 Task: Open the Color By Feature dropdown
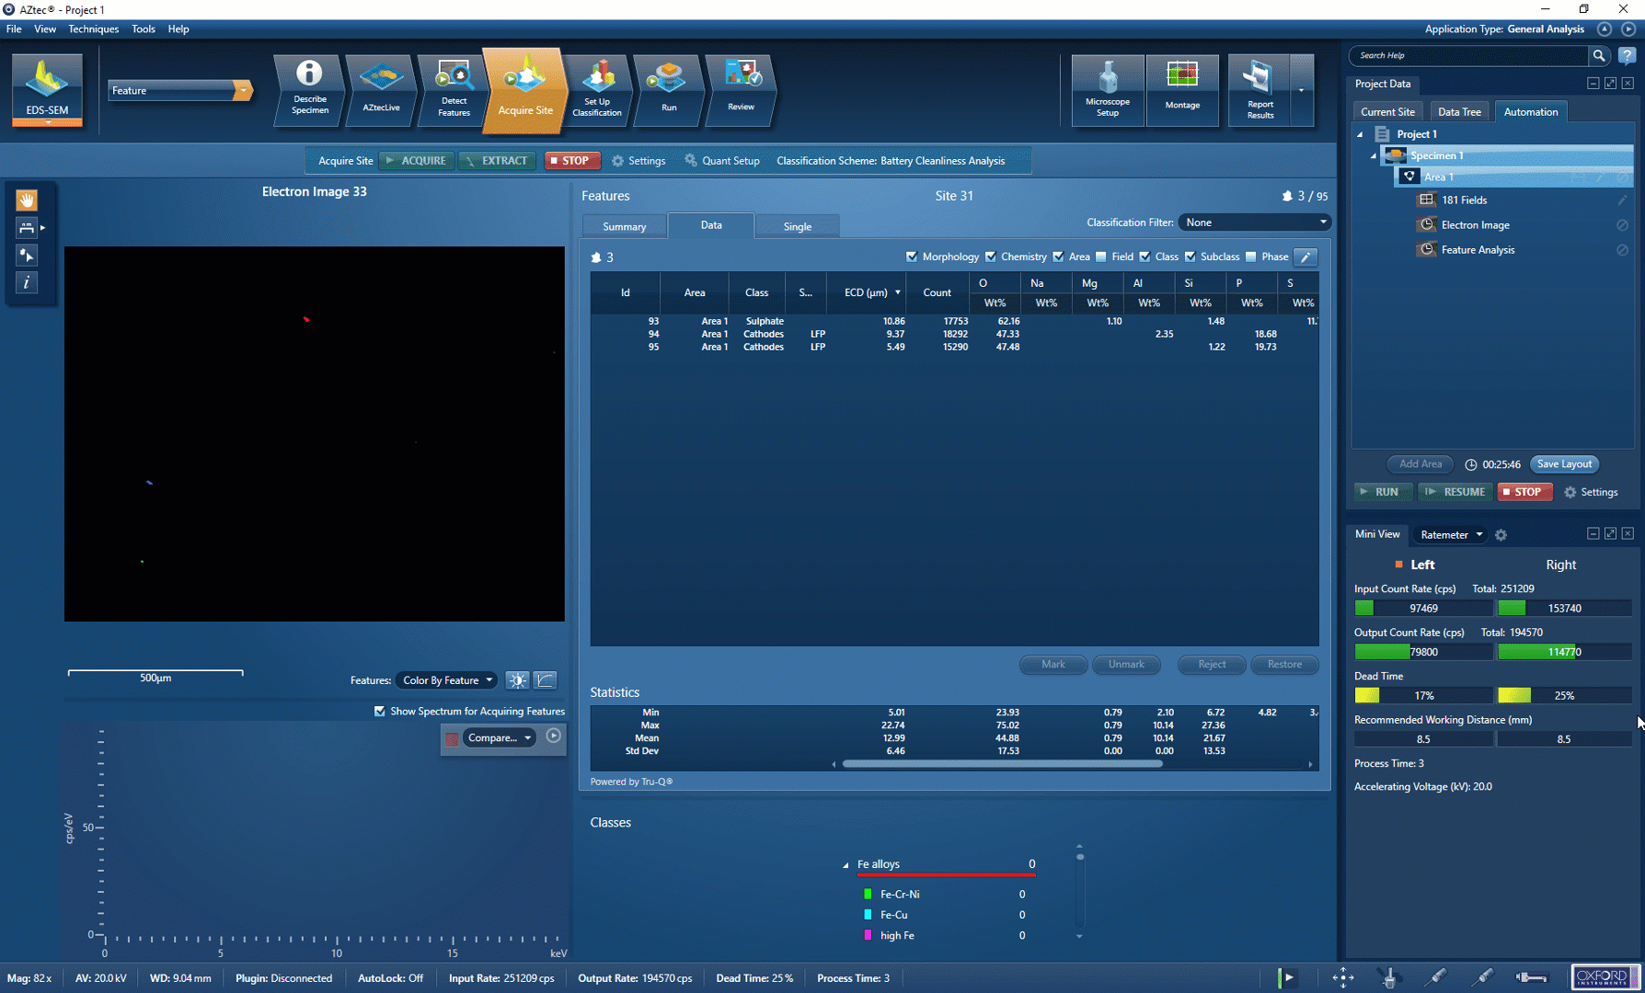pos(448,680)
